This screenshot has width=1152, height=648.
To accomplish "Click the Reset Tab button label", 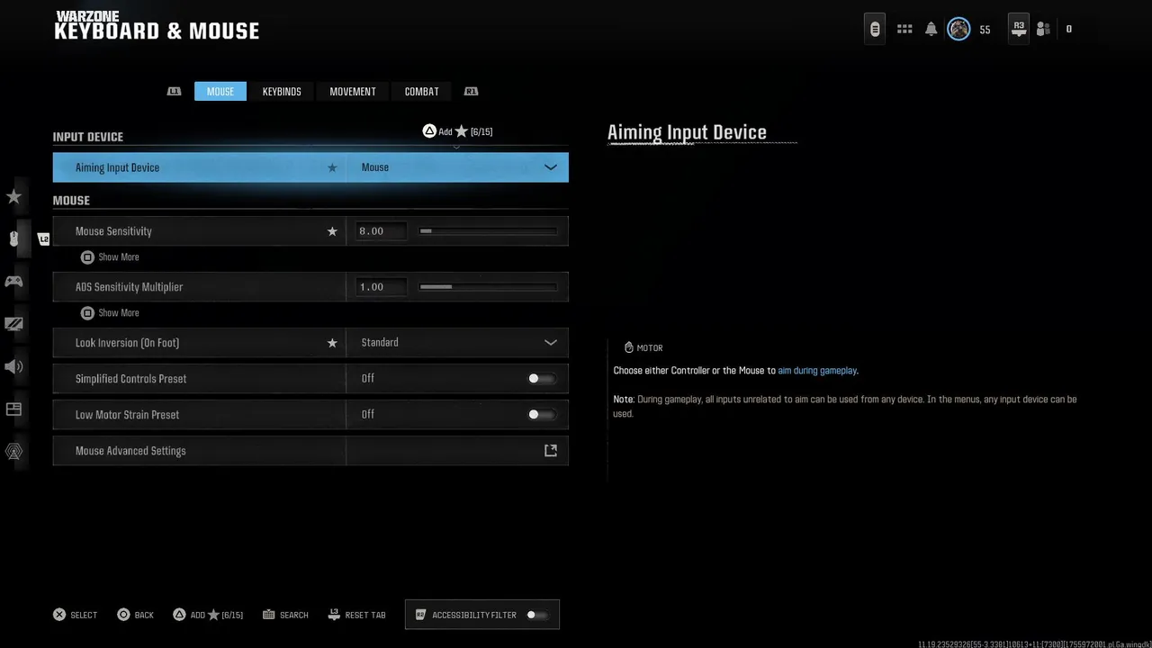I will coord(365,616).
